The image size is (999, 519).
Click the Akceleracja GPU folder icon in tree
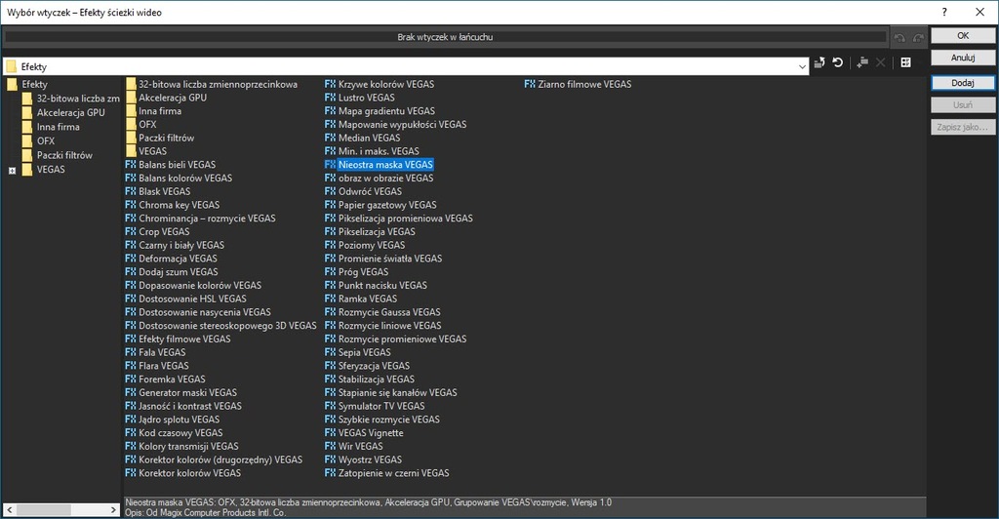pos(26,112)
